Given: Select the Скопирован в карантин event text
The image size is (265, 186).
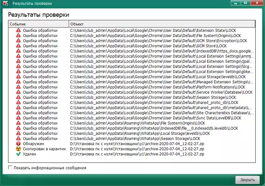Looking at the screenshot, I should 44,149.
